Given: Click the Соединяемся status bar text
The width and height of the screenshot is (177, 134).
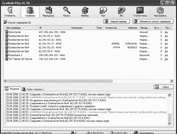Looking at the screenshot, I should pyautogui.click(x=146, y=133).
